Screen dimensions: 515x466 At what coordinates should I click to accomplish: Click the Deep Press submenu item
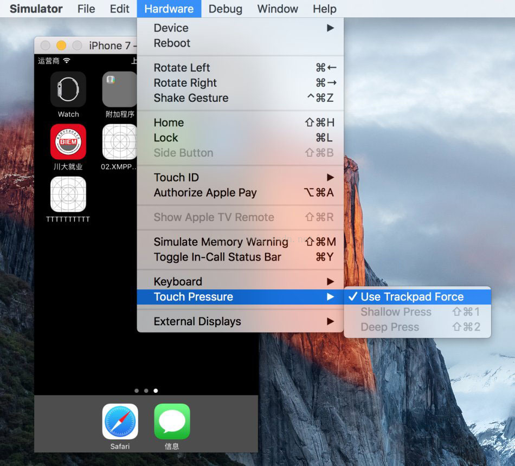coord(417,327)
